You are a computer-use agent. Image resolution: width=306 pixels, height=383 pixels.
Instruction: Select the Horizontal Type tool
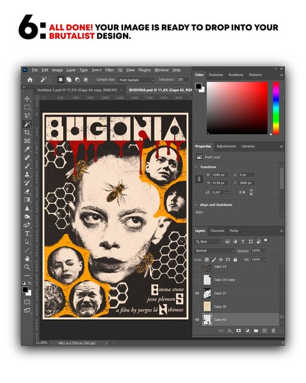point(27,234)
